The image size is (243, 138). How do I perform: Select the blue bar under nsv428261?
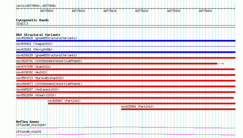point(126,52)
